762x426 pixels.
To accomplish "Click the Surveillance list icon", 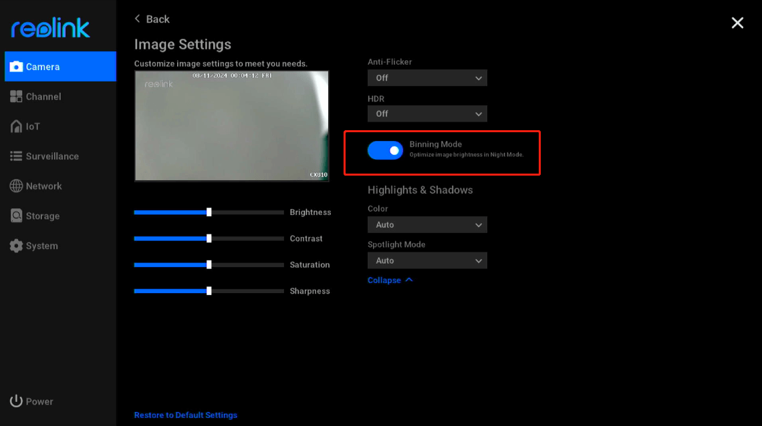I will [16, 156].
